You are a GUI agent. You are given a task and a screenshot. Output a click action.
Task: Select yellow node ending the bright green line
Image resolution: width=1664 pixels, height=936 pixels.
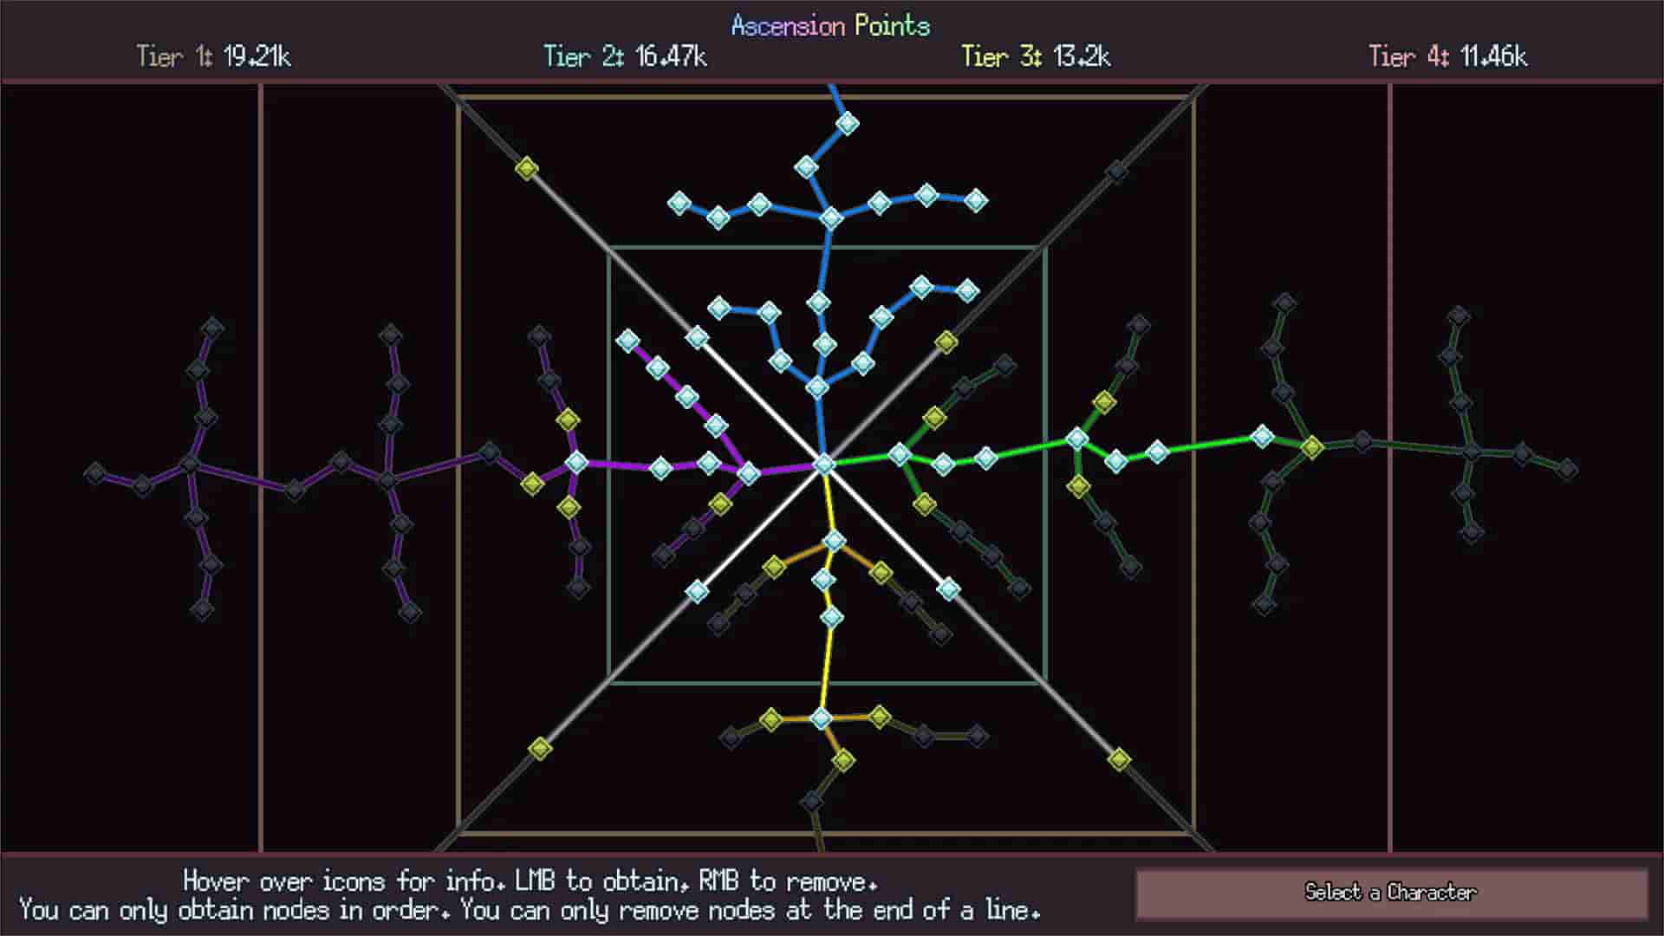(1312, 447)
